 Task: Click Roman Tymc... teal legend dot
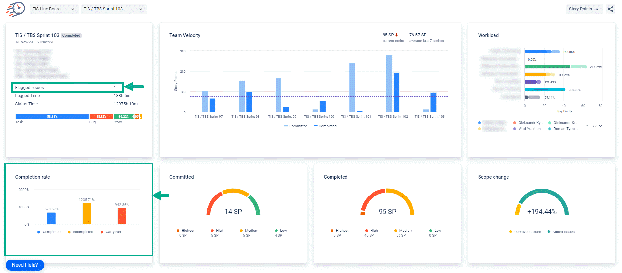[550, 129]
